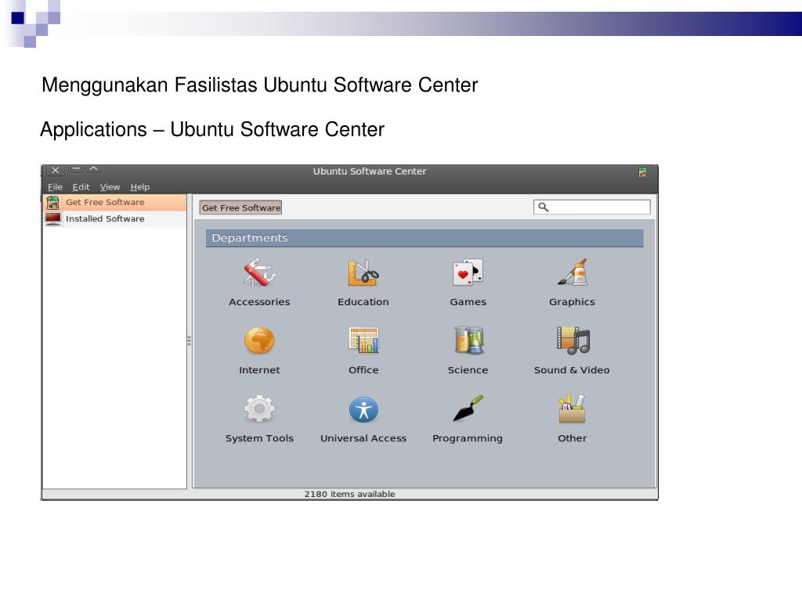Open the File menu

tap(55, 187)
